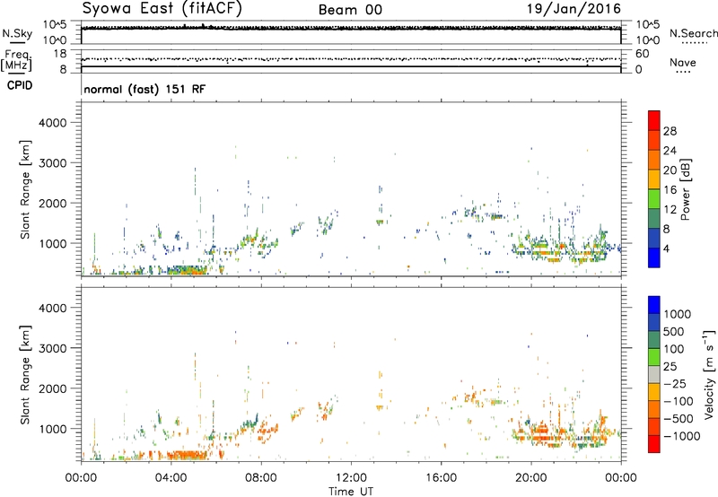Click the 16:00 time tick label
This screenshot has width=718, height=497.
click(x=441, y=478)
